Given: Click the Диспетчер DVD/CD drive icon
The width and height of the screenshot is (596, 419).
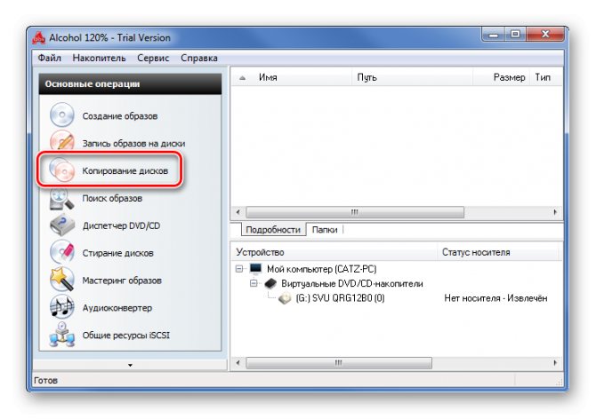Looking at the screenshot, I should tap(62, 225).
